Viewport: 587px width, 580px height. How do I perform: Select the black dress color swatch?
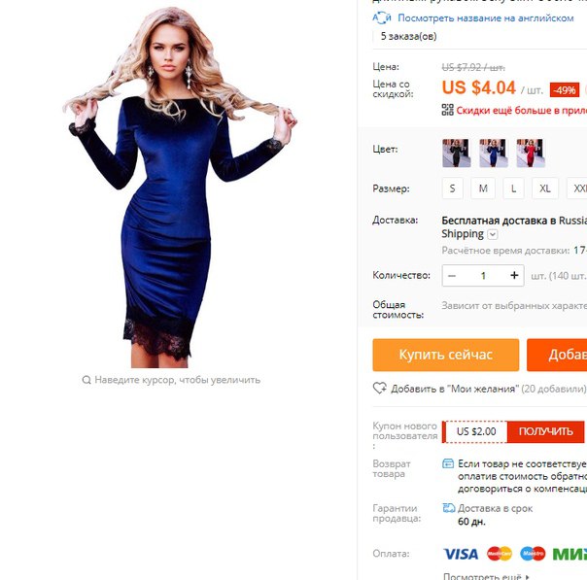tap(456, 153)
